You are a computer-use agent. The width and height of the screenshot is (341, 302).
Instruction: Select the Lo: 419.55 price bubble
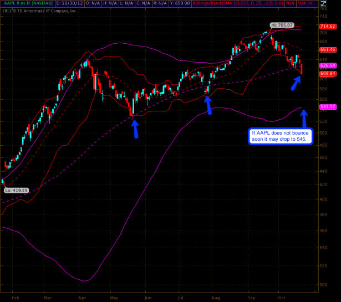pyautogui.click(x=16, y=190)
